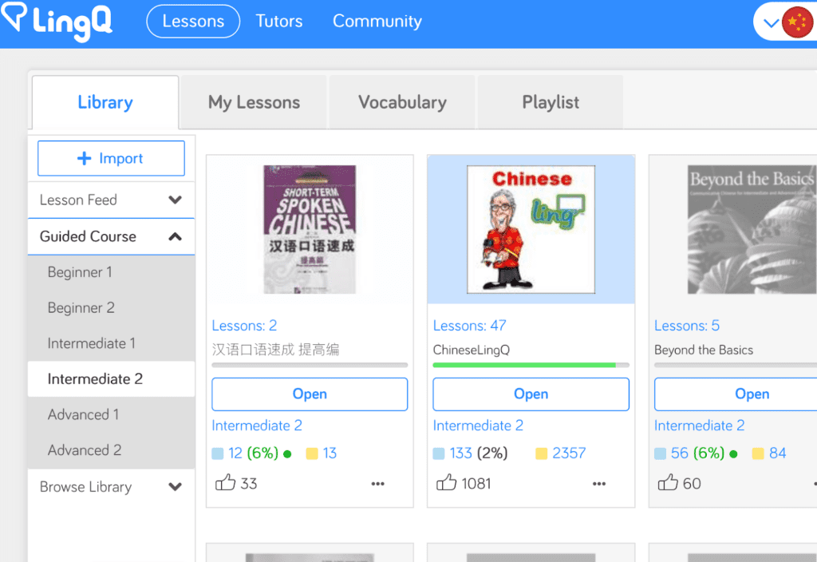Click the LingQ logo in the header
This screenshot has width=817, height=562.
click(x=57, y=22)
